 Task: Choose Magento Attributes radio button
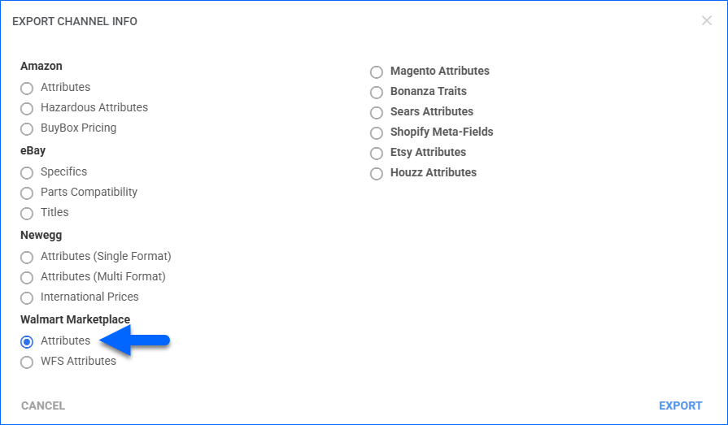click(x=377, y=72)
